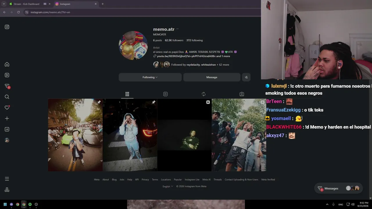Go to Instagram Home feed
Viewport: 372px width, 209px height.
coord(7,64)
